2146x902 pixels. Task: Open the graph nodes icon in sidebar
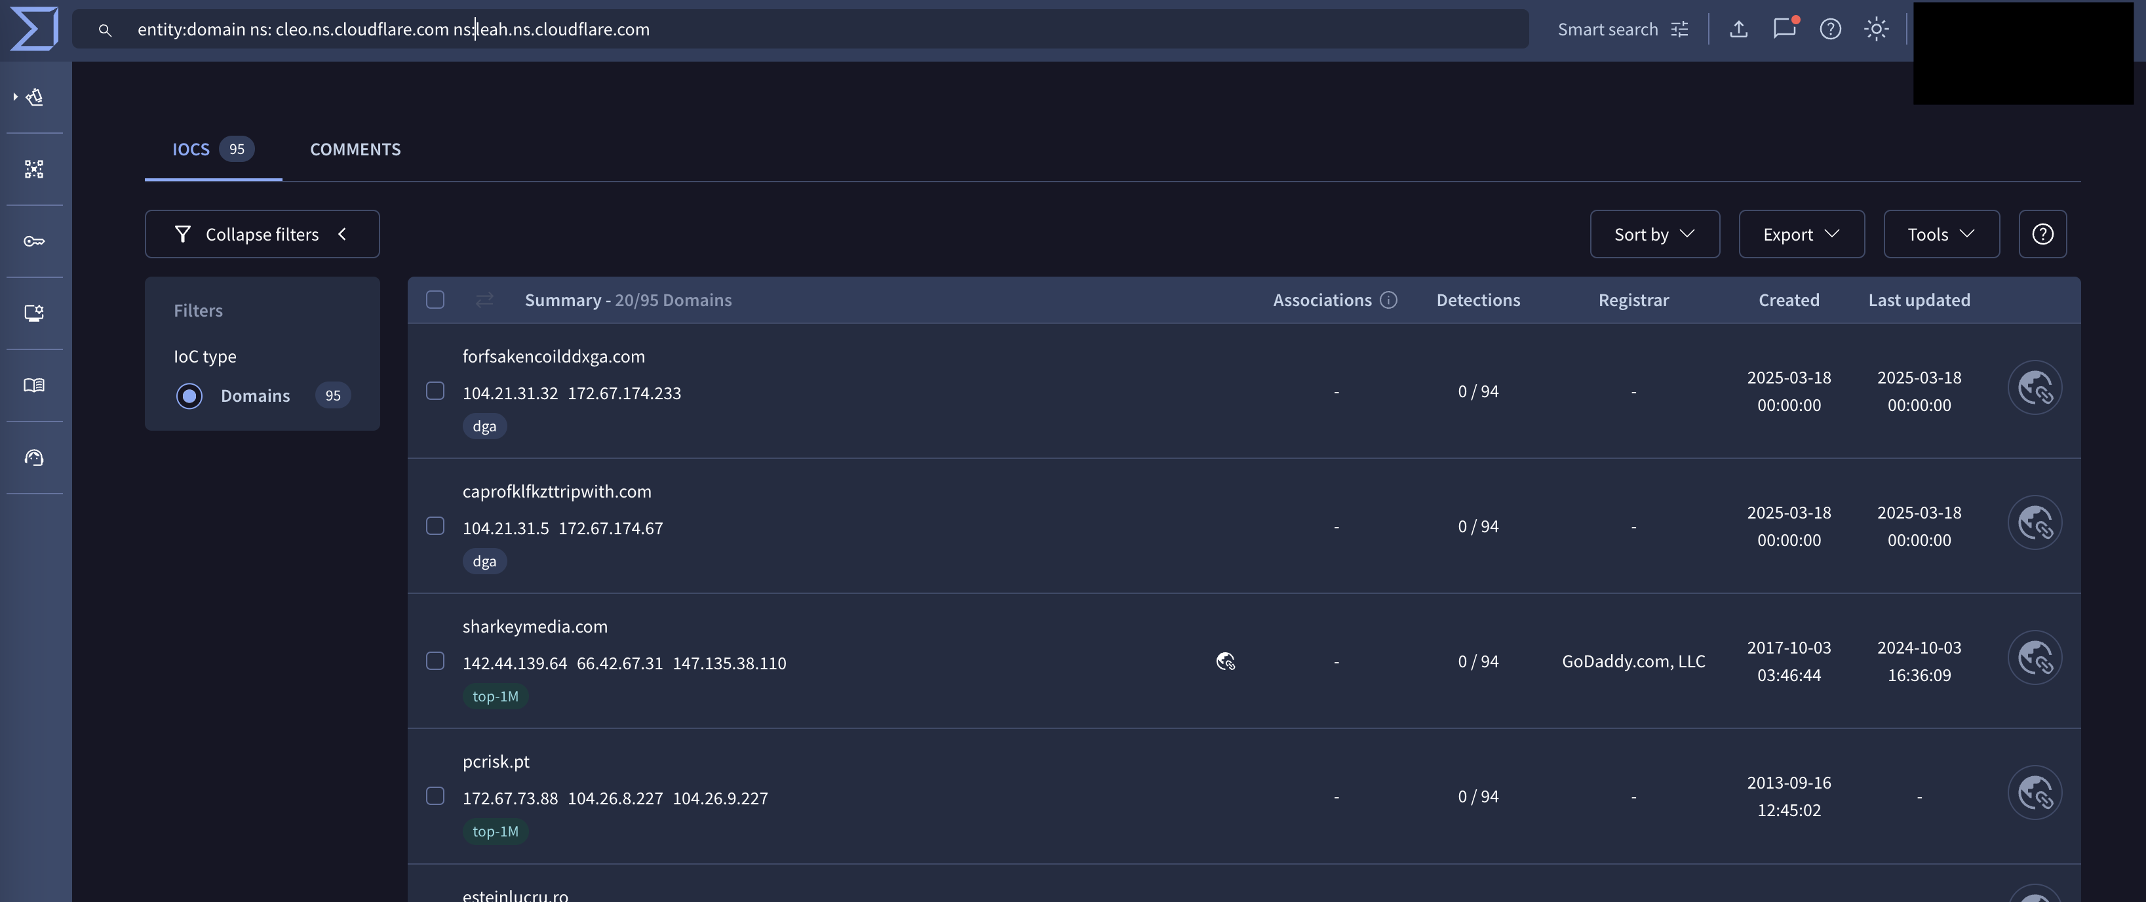click(34, 169)
